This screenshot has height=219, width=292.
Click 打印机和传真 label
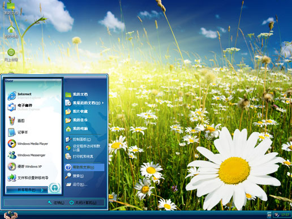[x=83, y=157]
